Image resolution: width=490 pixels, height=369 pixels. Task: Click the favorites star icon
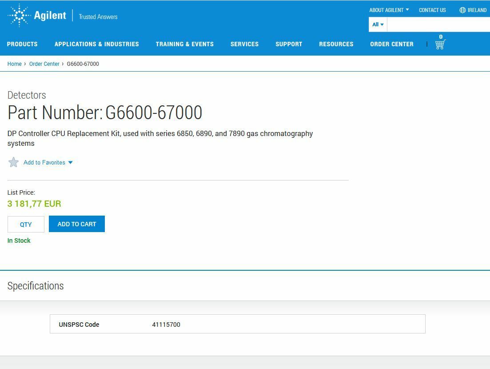click(14, 162)
